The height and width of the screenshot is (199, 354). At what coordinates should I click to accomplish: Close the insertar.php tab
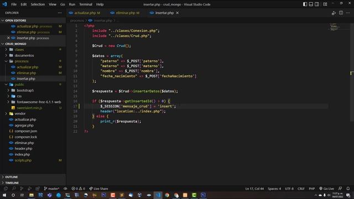pos(177,13)
